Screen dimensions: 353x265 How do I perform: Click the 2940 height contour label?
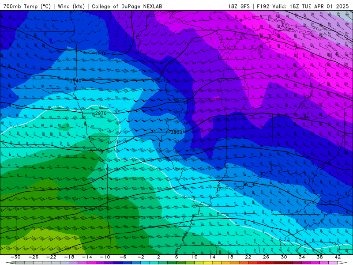(x=75, y=81)
